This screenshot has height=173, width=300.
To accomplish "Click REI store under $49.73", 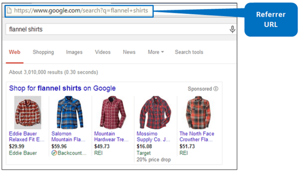I will [98, 153].
